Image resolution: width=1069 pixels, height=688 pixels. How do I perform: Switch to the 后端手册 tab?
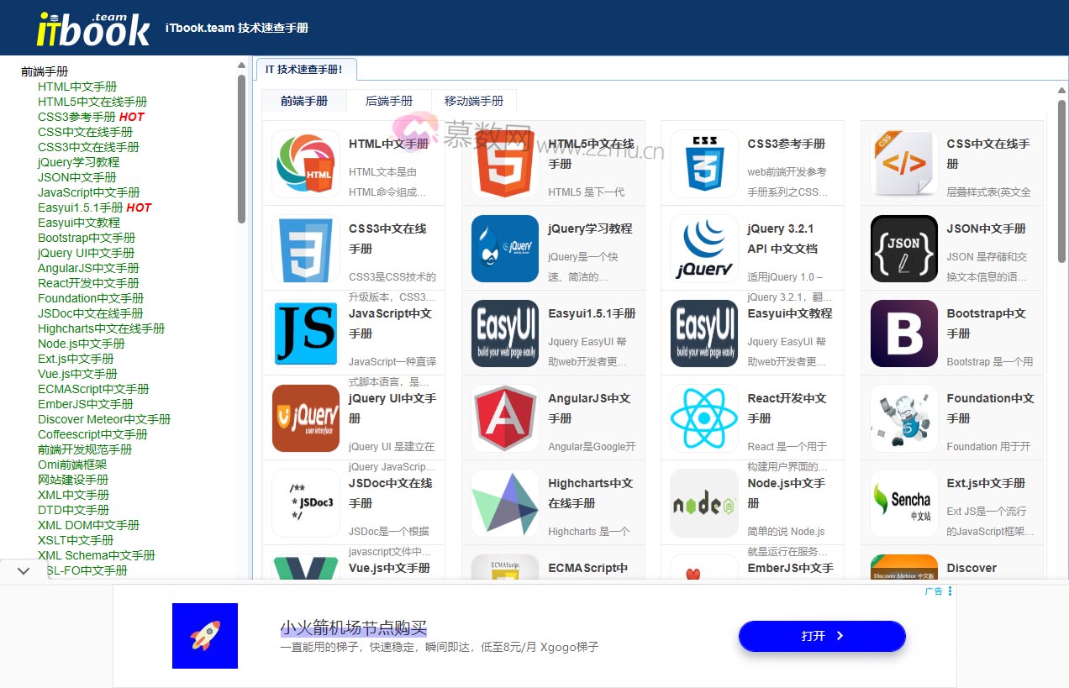pos(389,100)
